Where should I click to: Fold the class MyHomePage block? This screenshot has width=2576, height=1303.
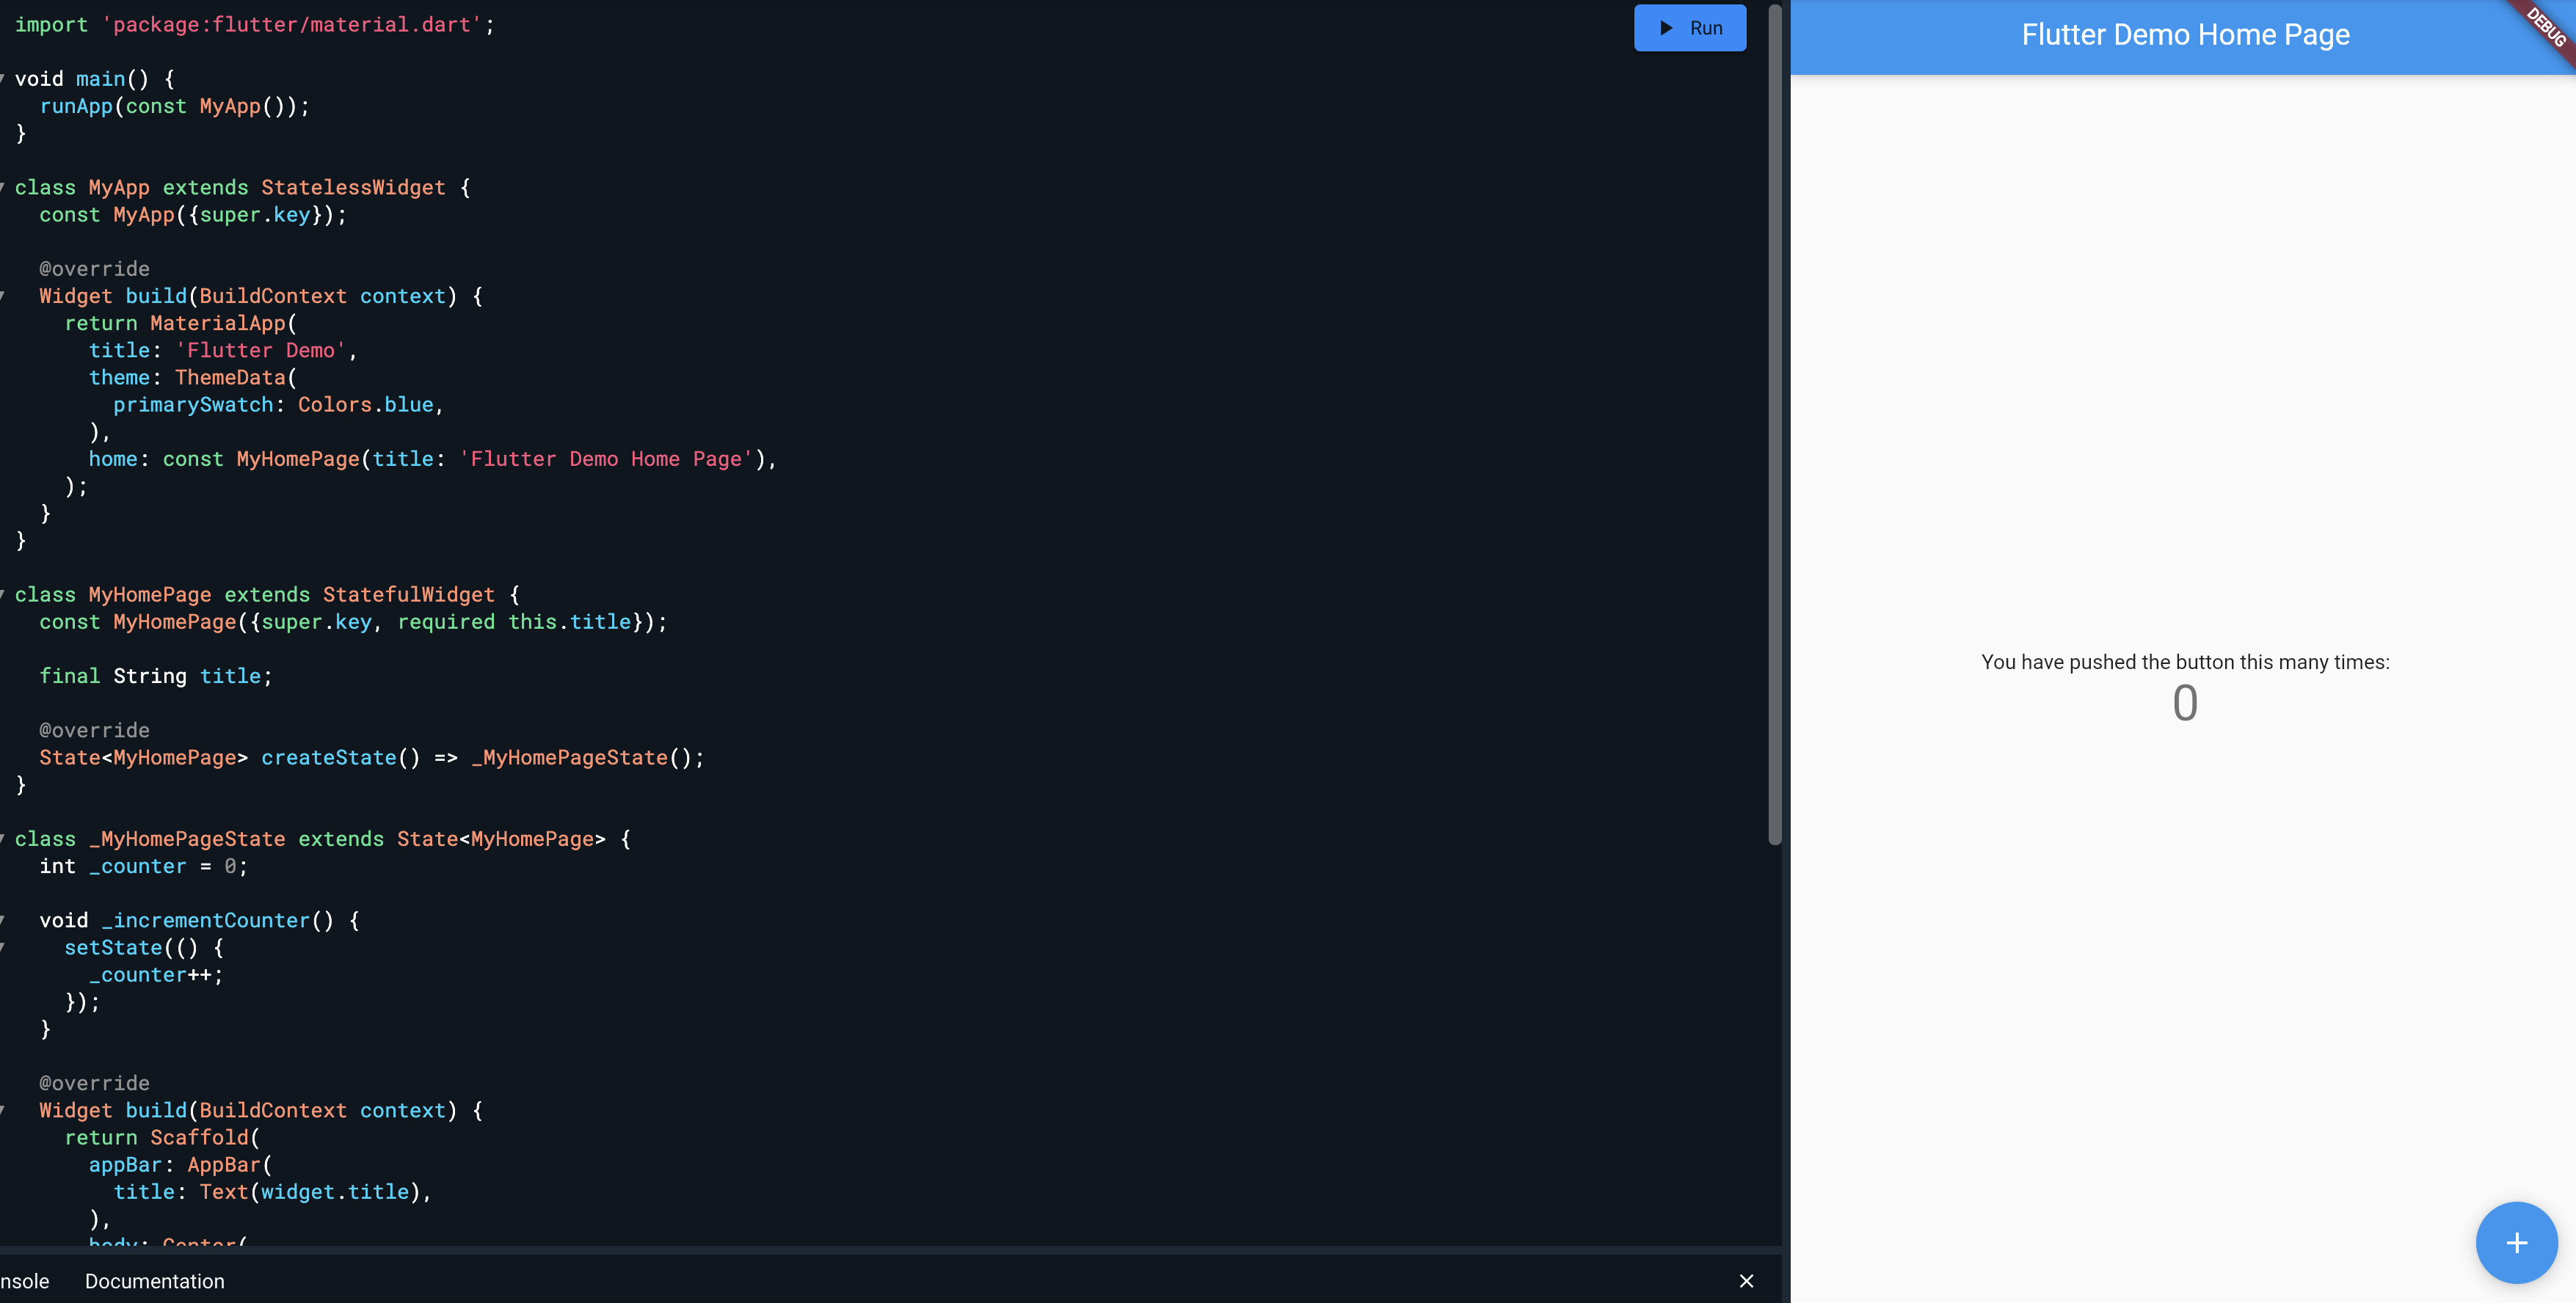(3, 595)
